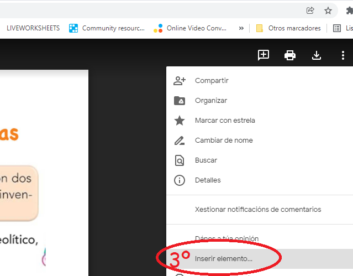Image resolution: width=353 pixels, height=276 pixels.
Task: Select Xestionar notificacións de comentarios
Action: click(258, 210)
